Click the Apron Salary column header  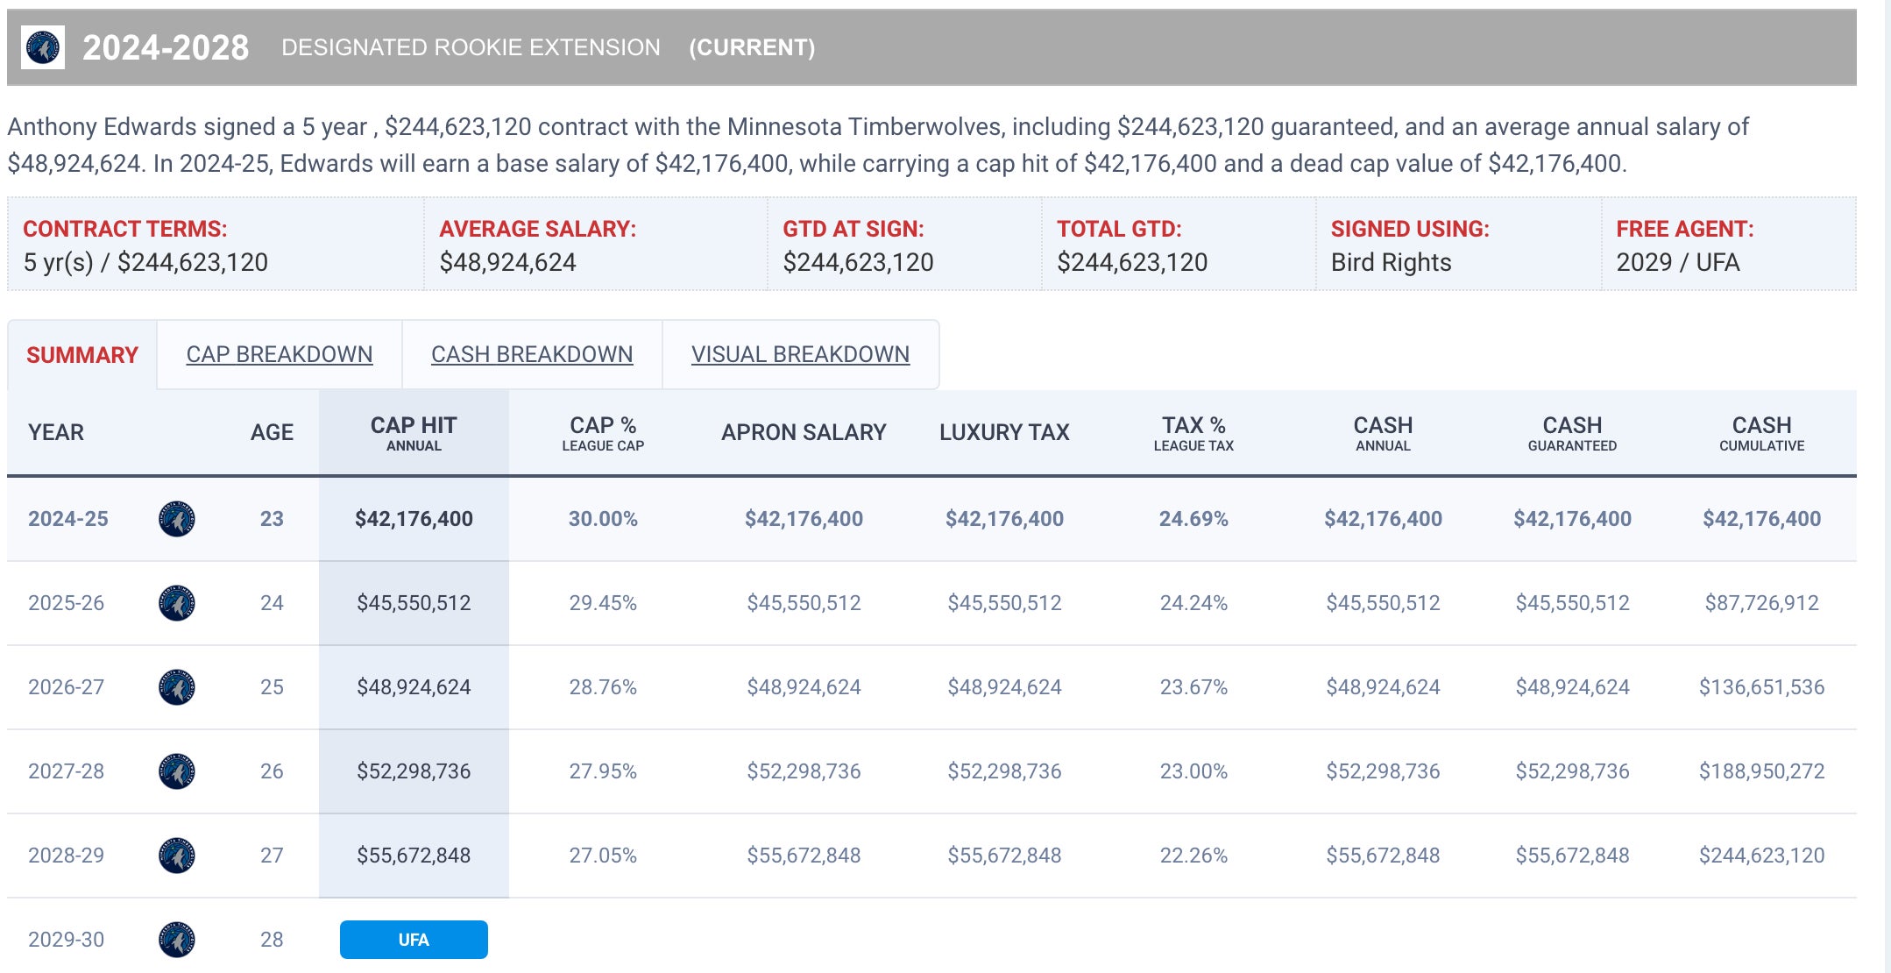pyautogui.click(x=804, y=432)
